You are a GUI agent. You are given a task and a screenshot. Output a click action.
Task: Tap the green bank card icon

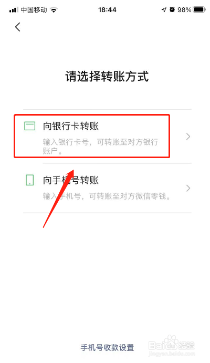(x=30, y=126)
